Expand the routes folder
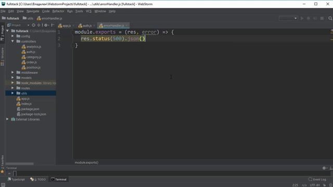The height and width of the screenshot is (187, 333). click(x=12, y=88)
